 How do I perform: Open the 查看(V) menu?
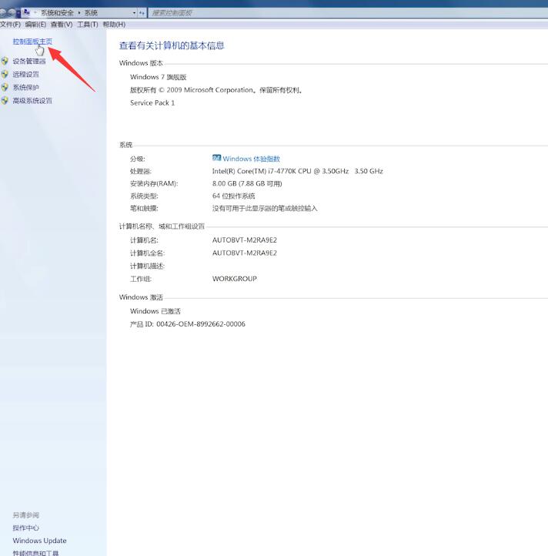point(62,25)
